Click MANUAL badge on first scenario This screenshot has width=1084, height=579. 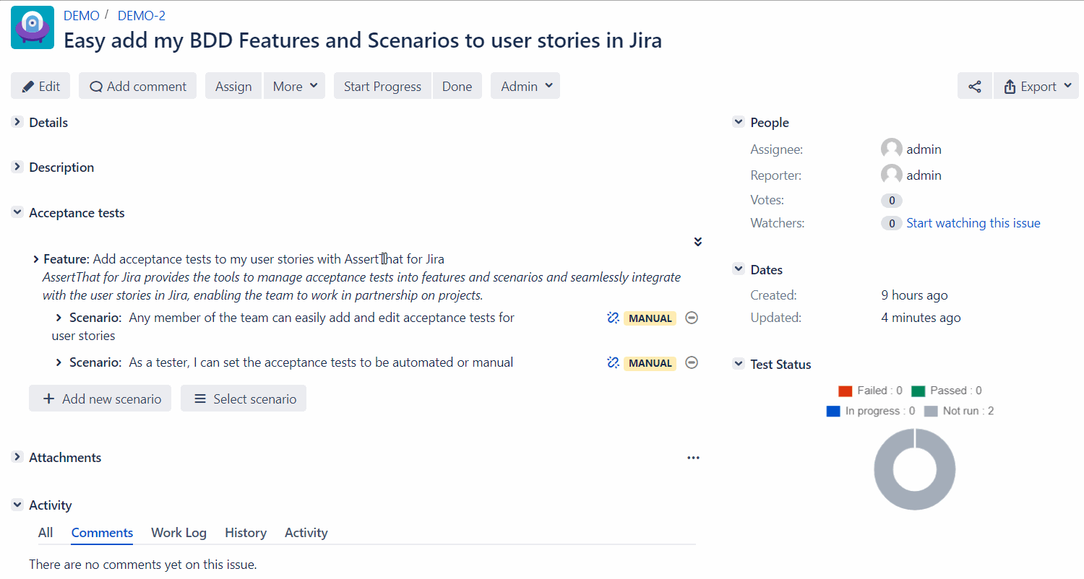(x=650, y=318)
